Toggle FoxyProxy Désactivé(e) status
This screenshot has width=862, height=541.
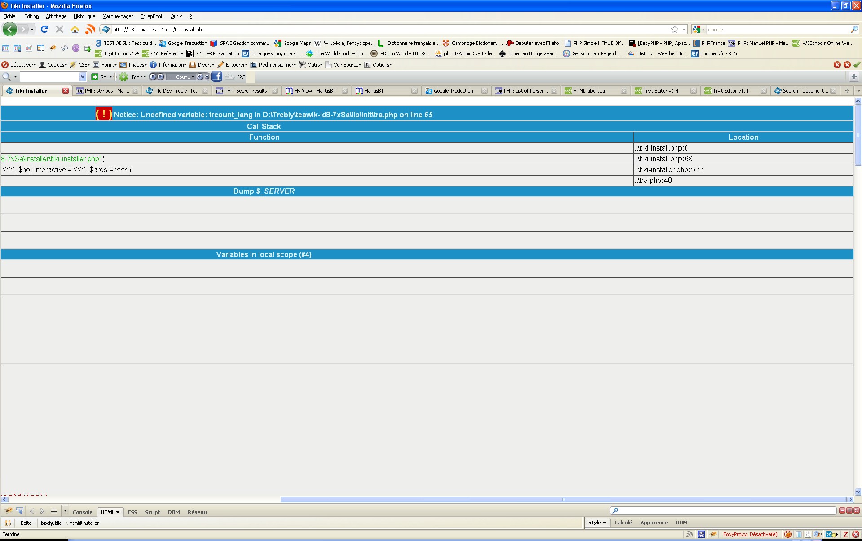pyautogui.click(x=750, y=534)
